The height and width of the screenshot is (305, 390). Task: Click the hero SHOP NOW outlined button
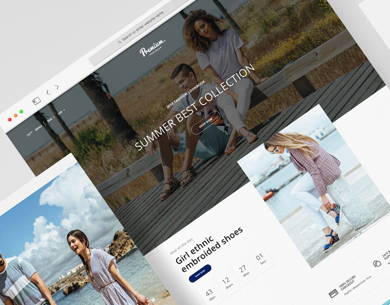point(206,122)
